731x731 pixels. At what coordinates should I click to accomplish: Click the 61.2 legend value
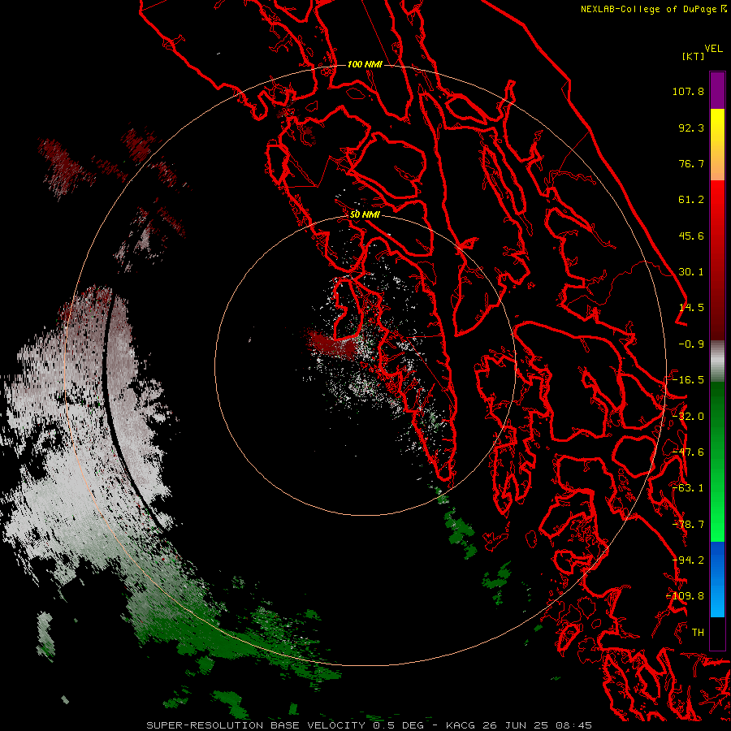click(691, 200)
